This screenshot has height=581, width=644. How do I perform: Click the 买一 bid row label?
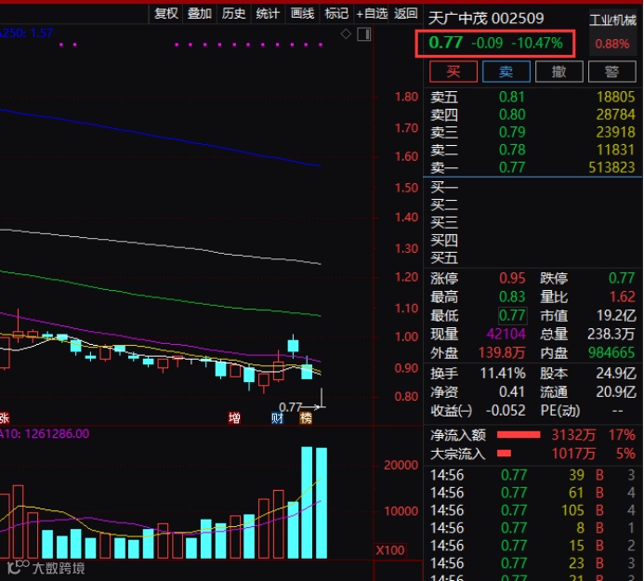444,188
